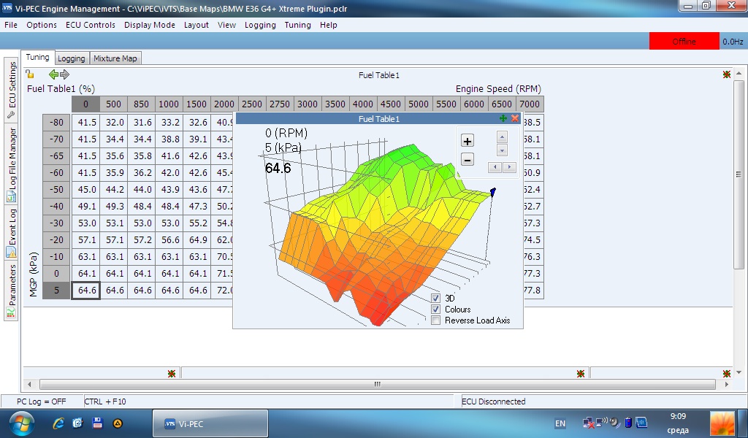Click the horizontal scrollbar thumb

[x=378, y=384]
